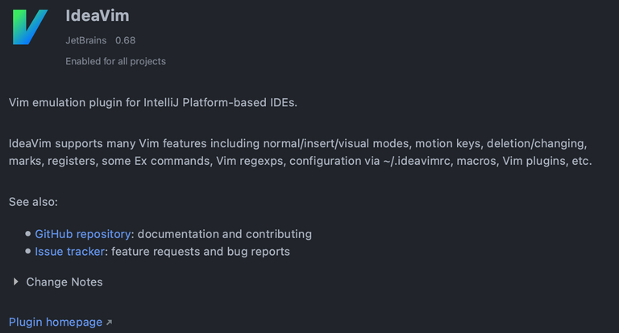619x333 pixels.
Task: Click the Enabled for all projects status
Action: 116,61
